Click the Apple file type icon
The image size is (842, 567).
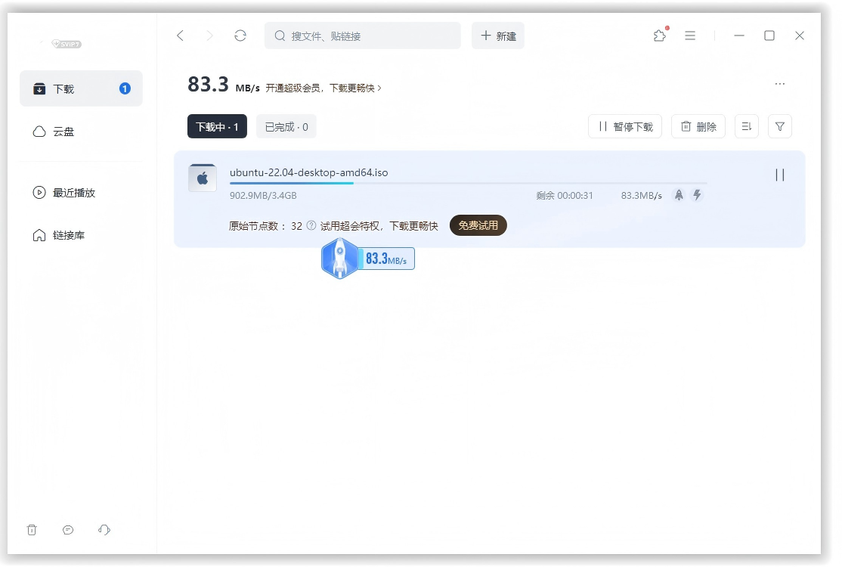203,178
